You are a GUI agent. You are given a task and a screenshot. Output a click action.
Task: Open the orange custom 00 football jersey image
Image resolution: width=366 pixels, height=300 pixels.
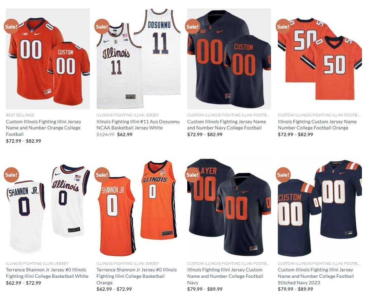pyautogui.click(x=48, y=59)
